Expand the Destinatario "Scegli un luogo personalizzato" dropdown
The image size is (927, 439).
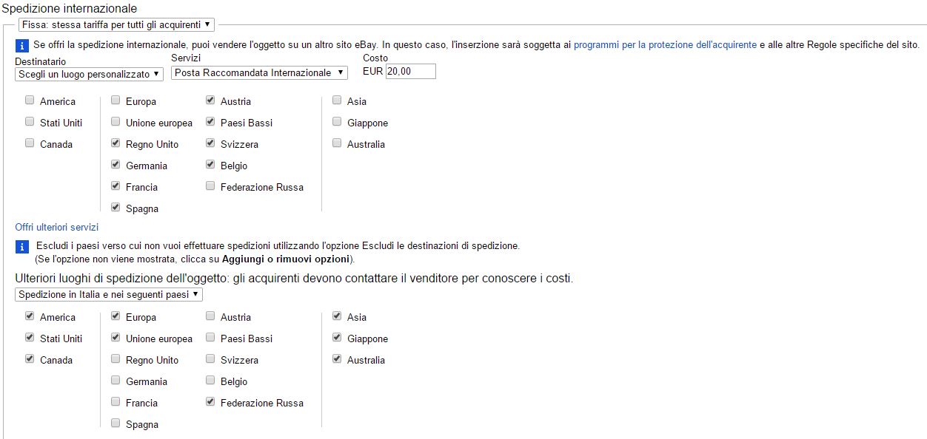(x=89, y=74)
